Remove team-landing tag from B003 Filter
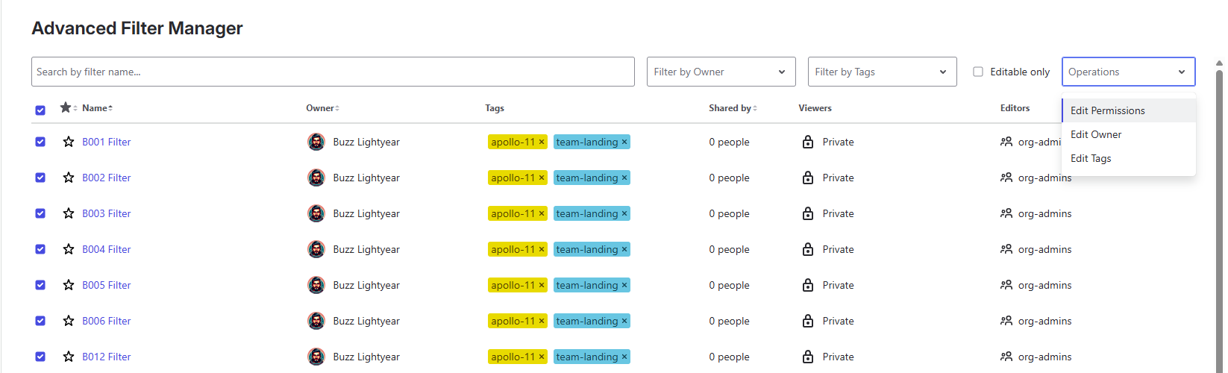This screenshot has height=373, width=1228. point(624,213)
